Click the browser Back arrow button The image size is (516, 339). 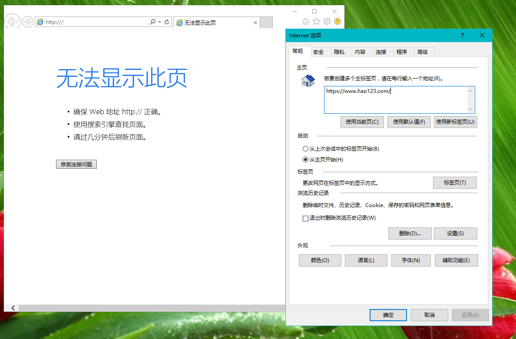[x=13, y=22]
